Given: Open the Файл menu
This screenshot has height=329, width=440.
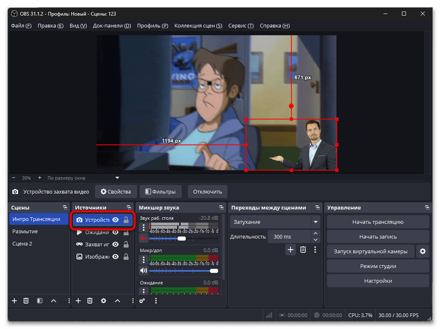Looking at the screenshot, I should [21, 26].
